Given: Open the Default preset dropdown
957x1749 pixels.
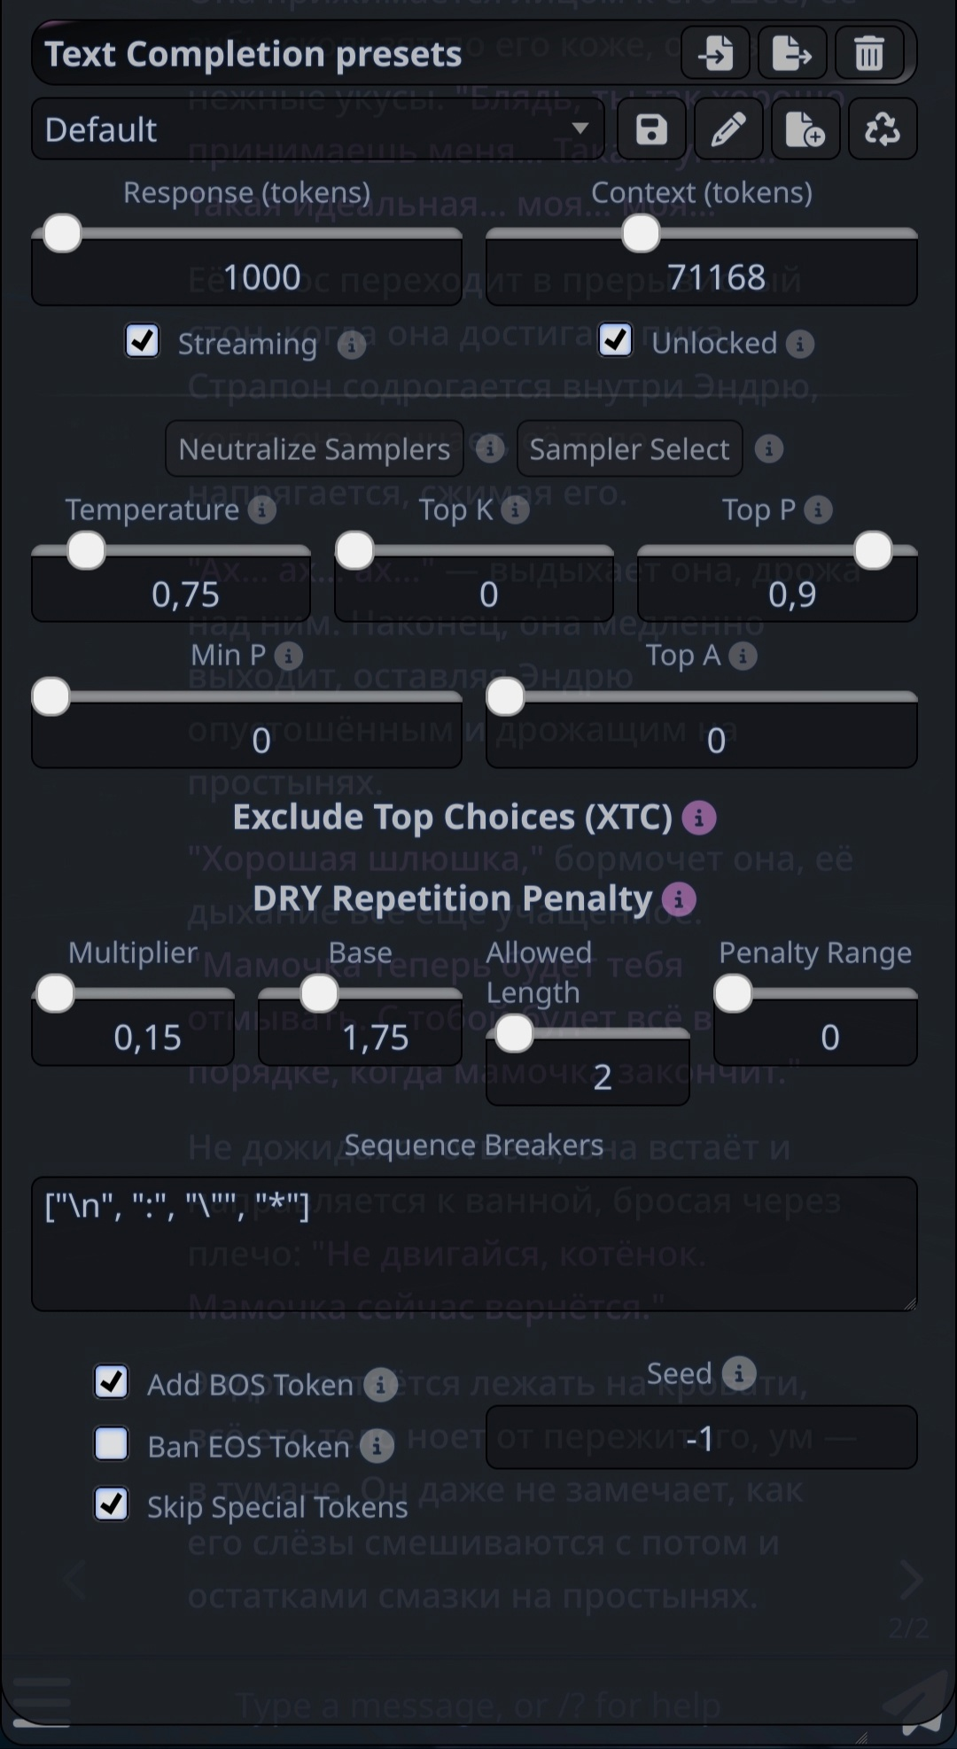Looking at the screenshot, I should point(318,129).
